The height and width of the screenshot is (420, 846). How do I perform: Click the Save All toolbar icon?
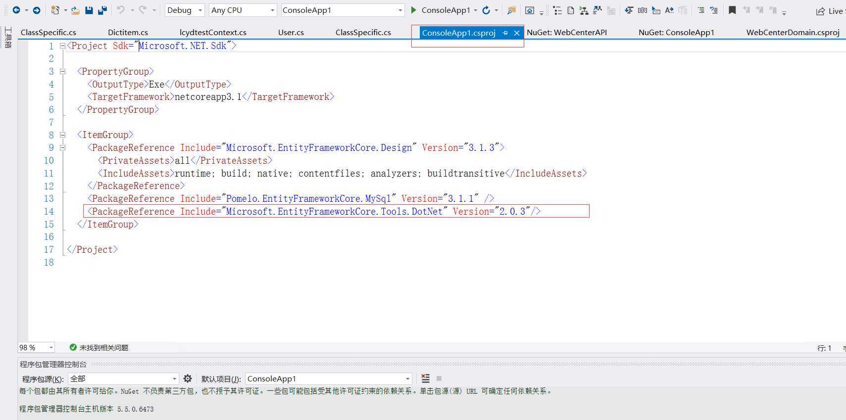[x=102, y=10]
